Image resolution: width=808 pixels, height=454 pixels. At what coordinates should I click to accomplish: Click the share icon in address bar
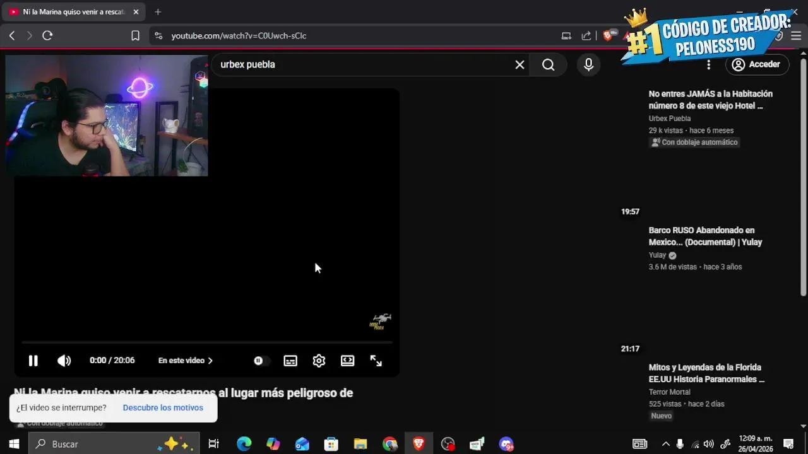(x=586, y=36)
